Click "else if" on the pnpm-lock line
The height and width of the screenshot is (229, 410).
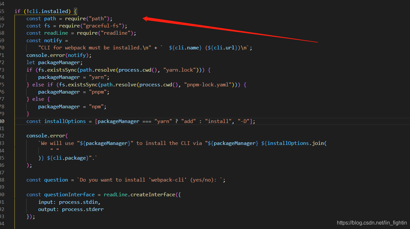coord(43,85)
